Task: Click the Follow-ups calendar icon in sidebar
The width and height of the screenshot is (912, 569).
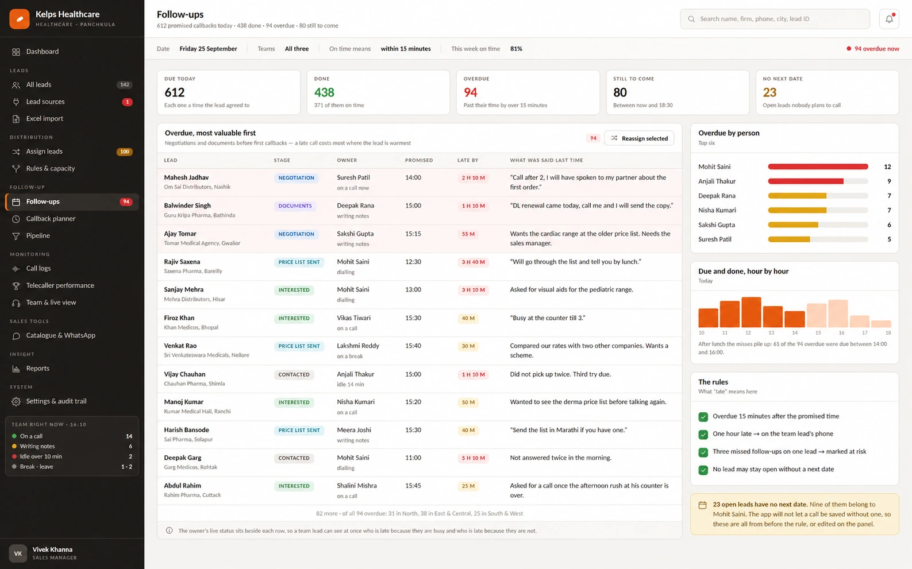Action: pyautogui.click(x=16, y=202)
